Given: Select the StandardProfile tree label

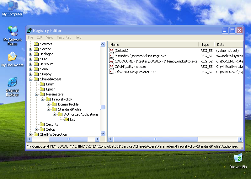Looking at the screenshot, I should 70,109.
